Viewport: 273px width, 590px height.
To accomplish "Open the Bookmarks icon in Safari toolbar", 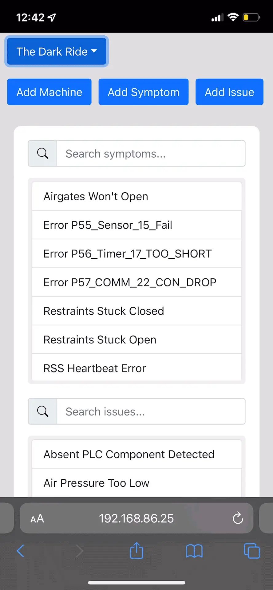I will (x=194, y=551).
